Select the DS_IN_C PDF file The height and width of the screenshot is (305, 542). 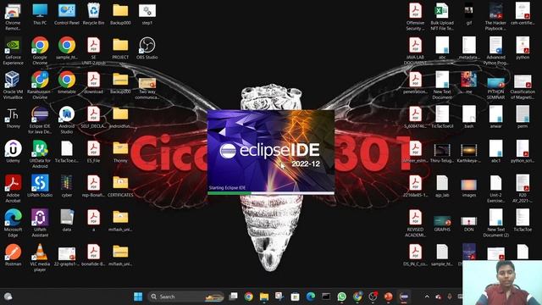[415, 255]
